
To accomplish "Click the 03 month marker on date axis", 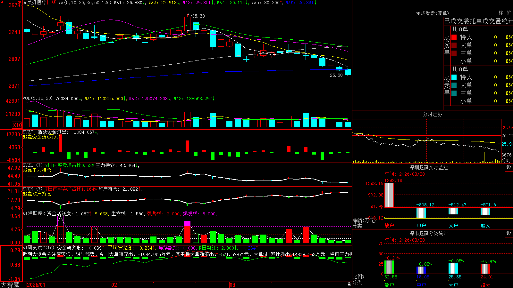I will click(x=232, y=285).
